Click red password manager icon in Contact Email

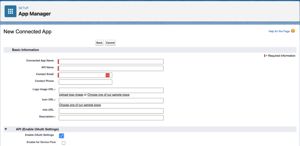pos(108,75)
